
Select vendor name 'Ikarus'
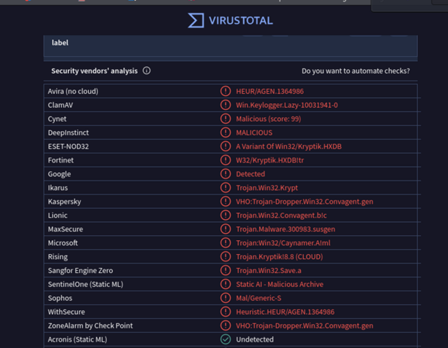tap(57, 188)
